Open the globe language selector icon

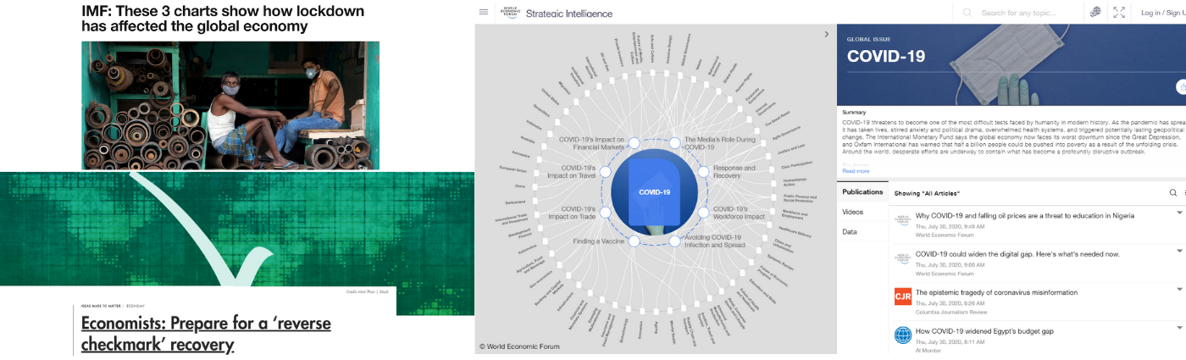tap(1095, 12)
